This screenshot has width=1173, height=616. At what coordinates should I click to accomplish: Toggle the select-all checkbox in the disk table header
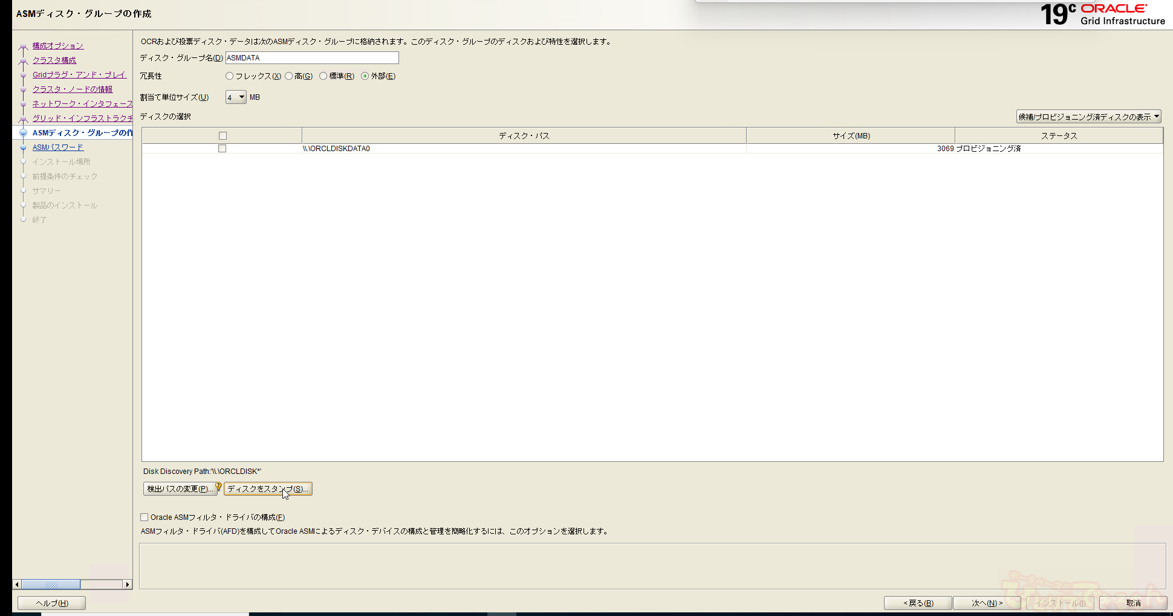click(223, 136)
